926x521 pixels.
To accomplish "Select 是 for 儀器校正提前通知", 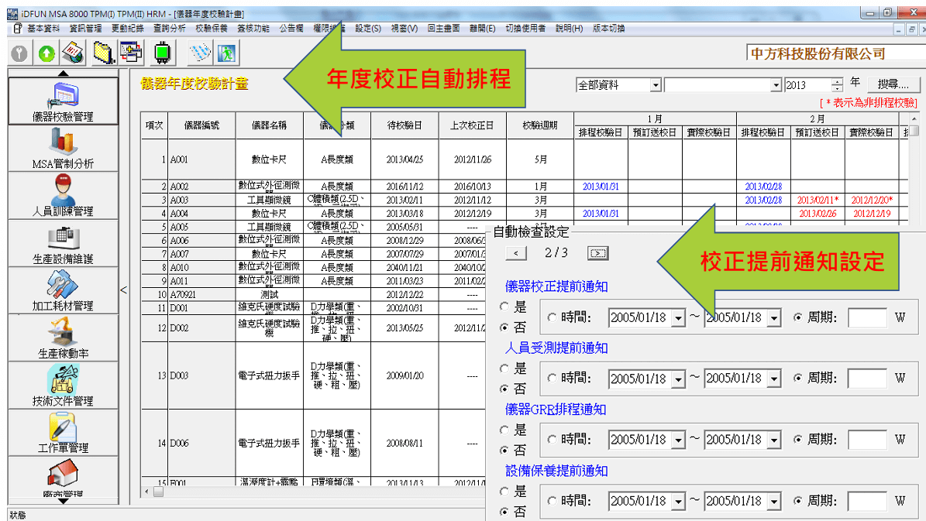I will 504,307.
